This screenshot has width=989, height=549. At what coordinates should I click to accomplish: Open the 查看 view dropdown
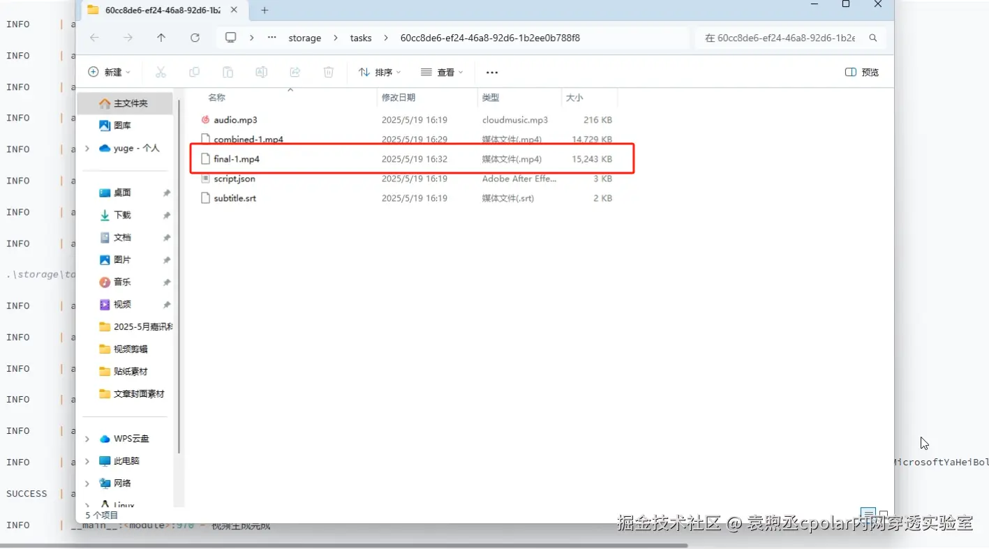pos(443,72)
